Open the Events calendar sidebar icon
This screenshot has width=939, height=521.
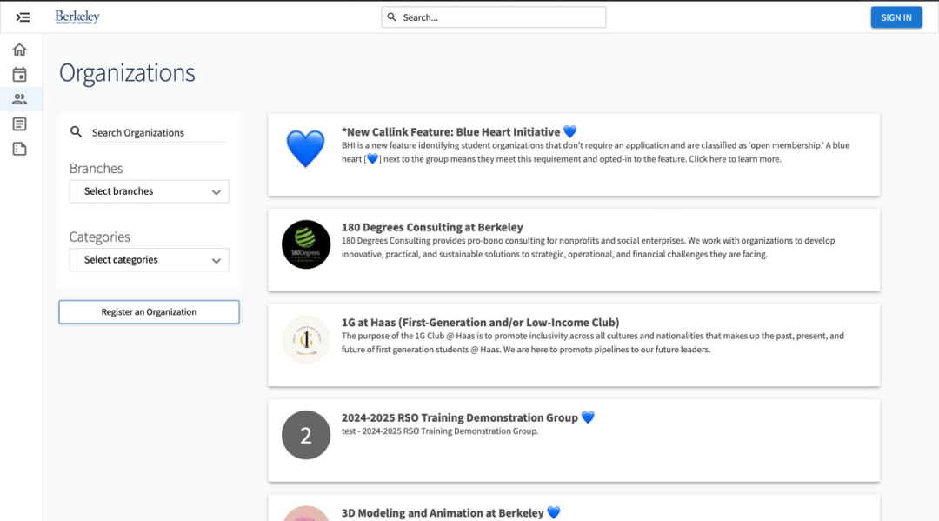click(x=20, y=74)
